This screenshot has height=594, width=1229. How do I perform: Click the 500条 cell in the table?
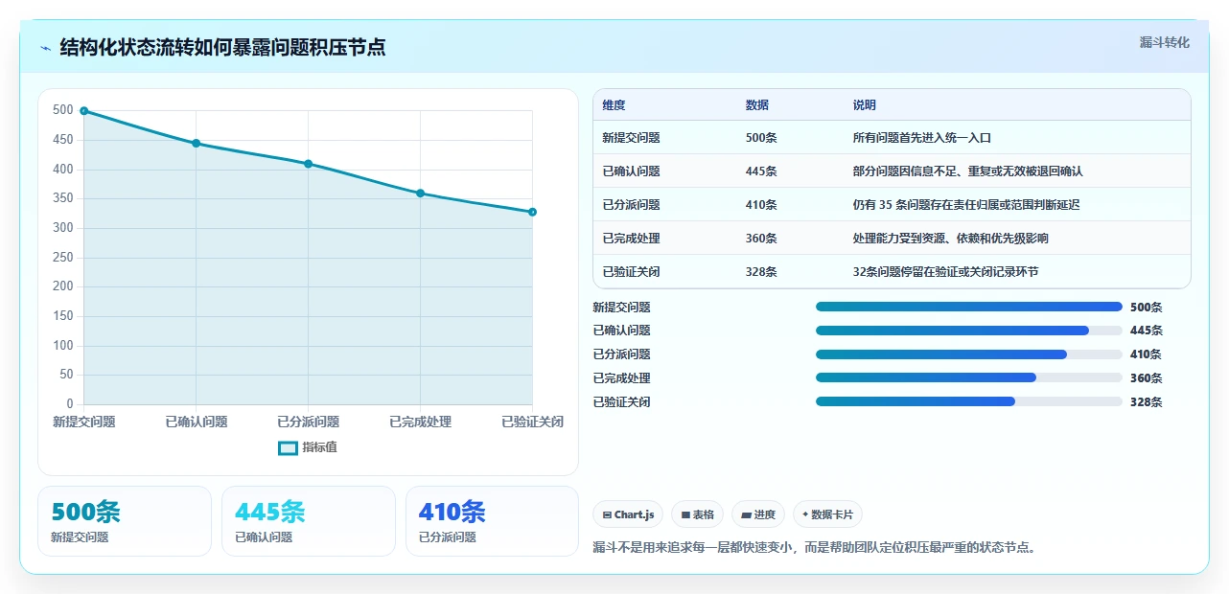click(x=761, y=138)
